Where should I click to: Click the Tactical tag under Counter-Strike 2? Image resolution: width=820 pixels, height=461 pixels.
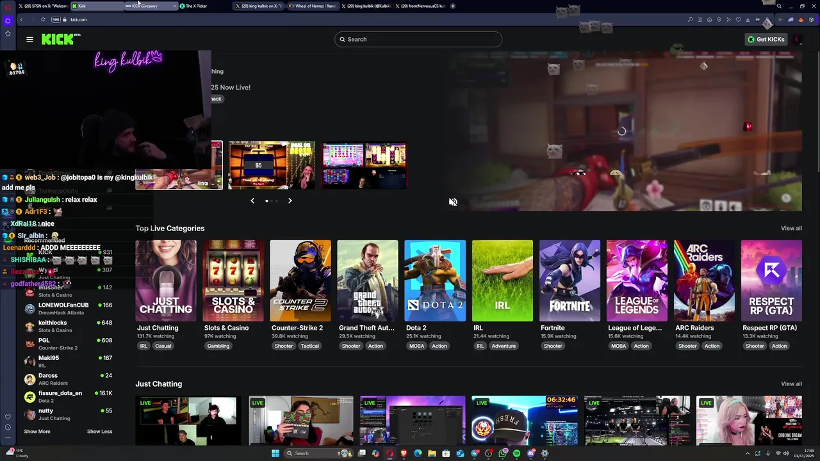point(309,346)
